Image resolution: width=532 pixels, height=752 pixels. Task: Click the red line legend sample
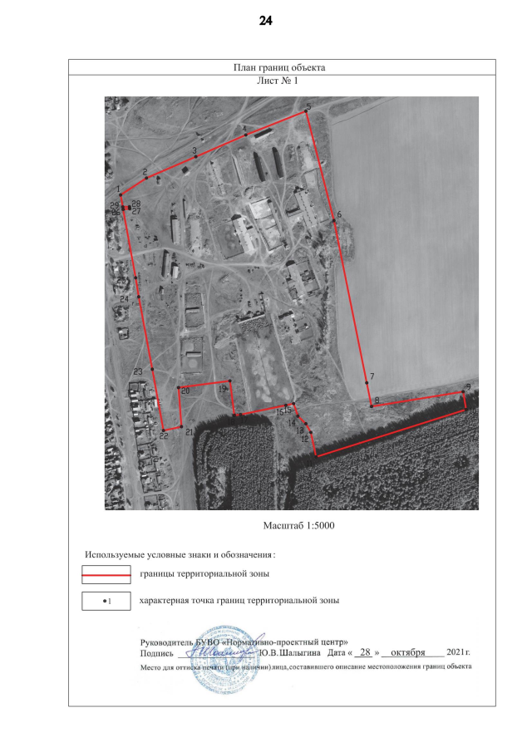point(106,575)
